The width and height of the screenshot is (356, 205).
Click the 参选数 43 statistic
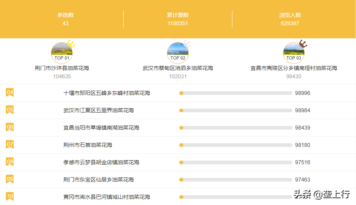pos(65,19)
